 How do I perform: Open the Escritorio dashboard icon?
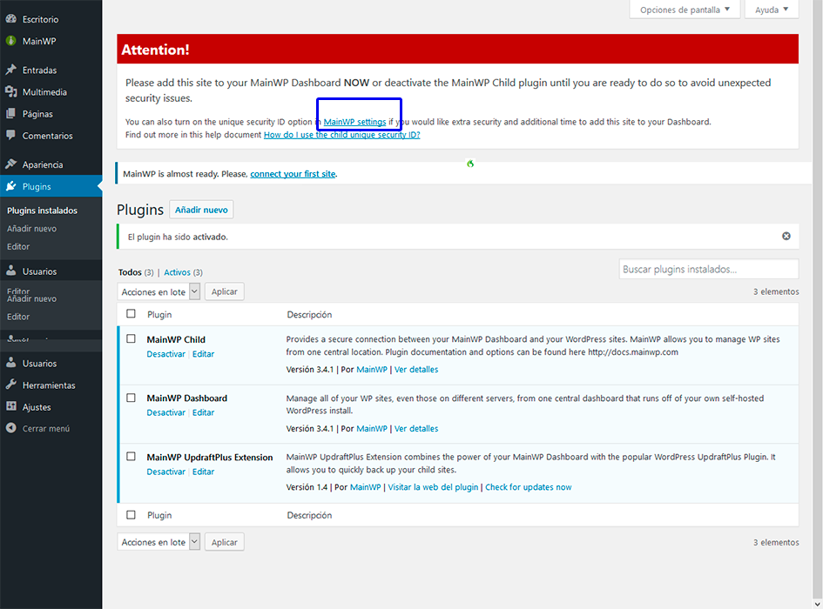pyautogui.click(x=11, y=19)
